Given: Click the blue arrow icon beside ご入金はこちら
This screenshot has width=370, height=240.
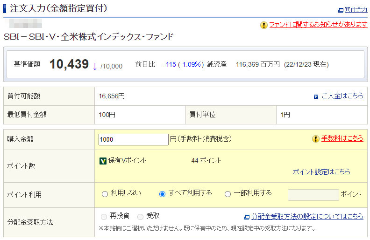Looking at the screenshot, I should point(316,96).
